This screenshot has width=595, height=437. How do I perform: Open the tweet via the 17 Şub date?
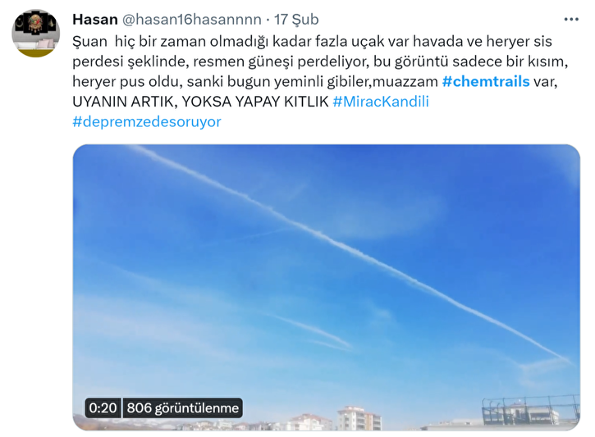296,20
